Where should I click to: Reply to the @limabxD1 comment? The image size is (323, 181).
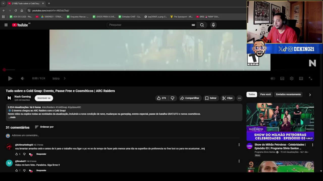click(41, 170)
